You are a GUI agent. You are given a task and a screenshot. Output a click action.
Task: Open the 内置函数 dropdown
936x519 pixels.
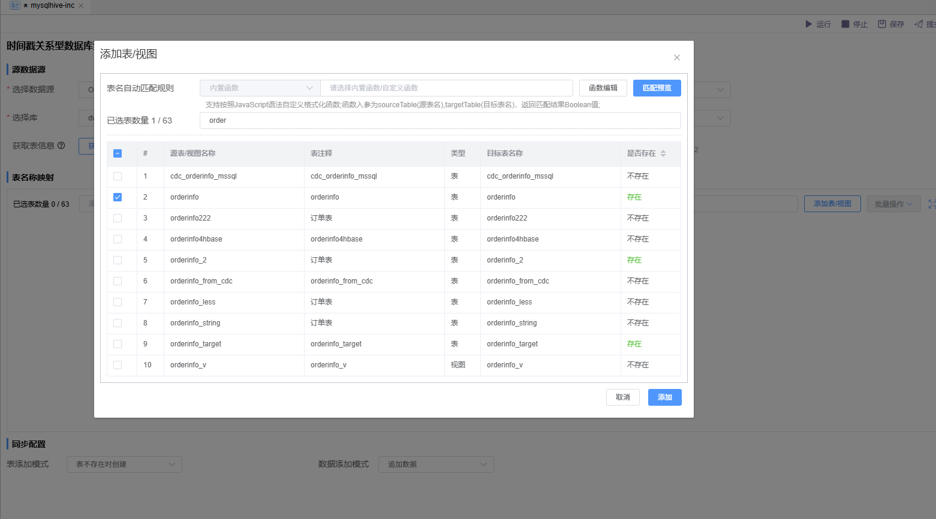[260, 88]
